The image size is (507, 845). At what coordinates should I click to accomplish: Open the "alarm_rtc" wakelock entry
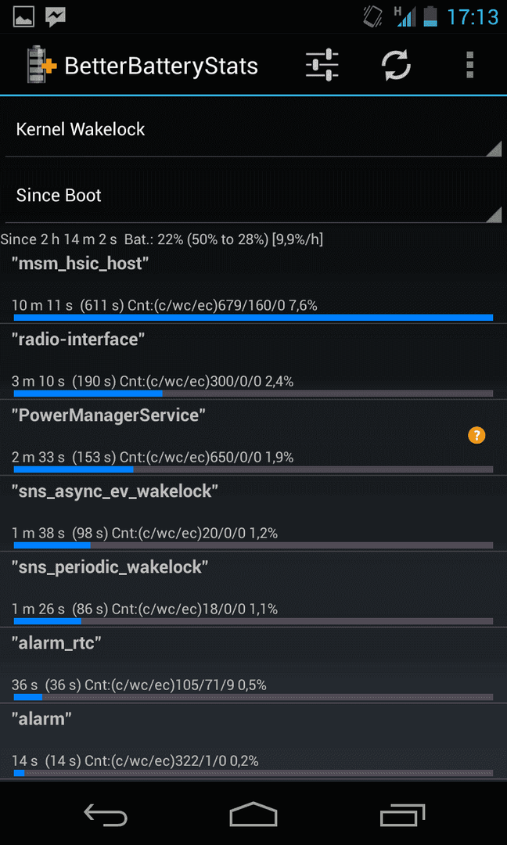point(253,666)
